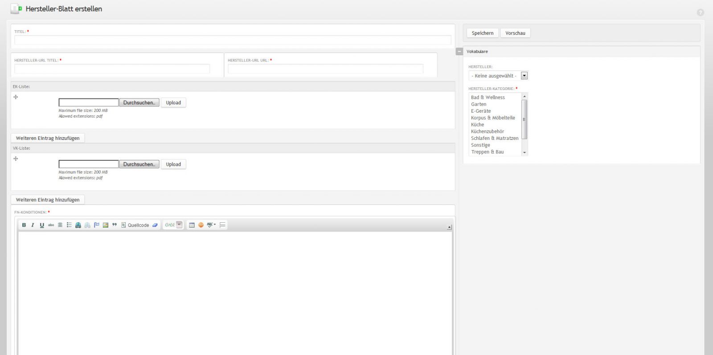Insert a block quote
Screen dimensions: 713x355
[x=115, y=225]
